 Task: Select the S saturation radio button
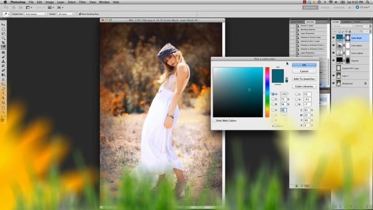pos(273,99)
